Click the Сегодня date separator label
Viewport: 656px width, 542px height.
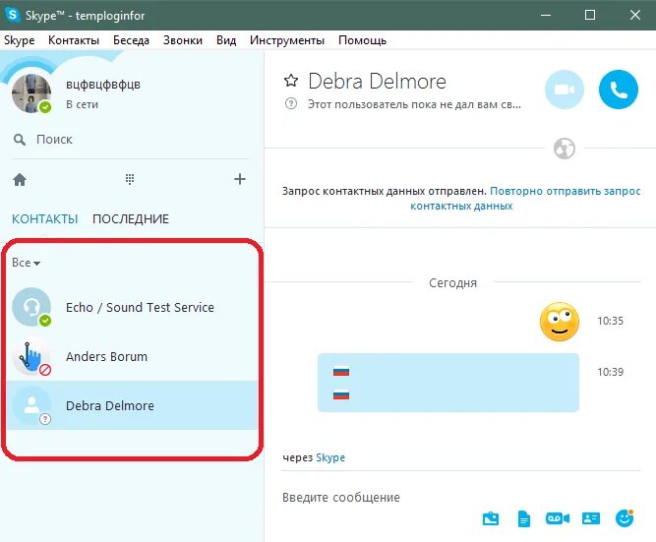452,283
